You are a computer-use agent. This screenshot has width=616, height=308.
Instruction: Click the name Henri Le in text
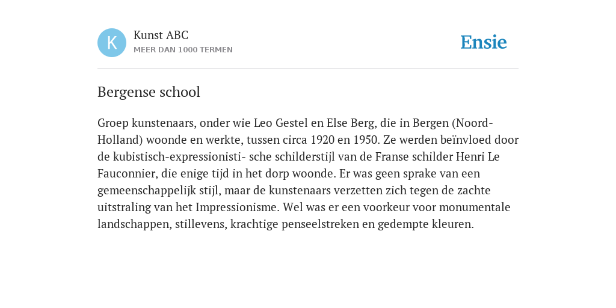click(477, 157)
